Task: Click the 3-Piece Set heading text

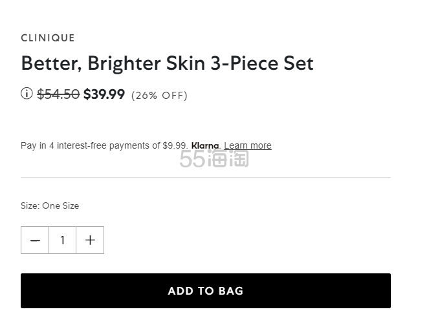Action: click(x=262, y=63)
